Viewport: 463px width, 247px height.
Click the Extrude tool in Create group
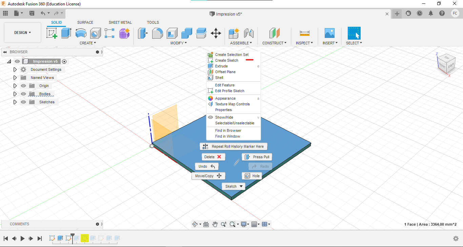66,33
